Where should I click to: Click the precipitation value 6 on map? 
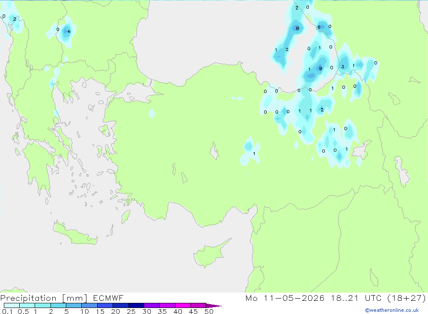pos(319,27)
